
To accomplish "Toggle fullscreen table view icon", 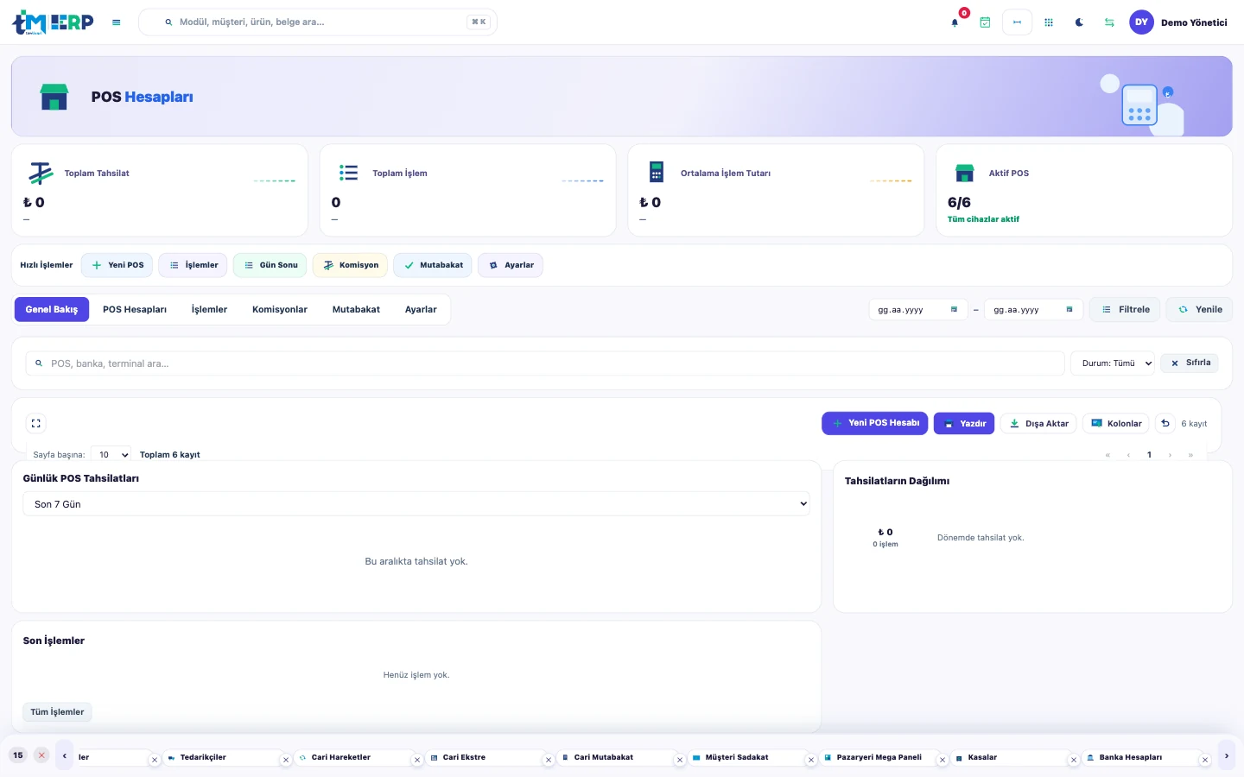I will (36, 423).
